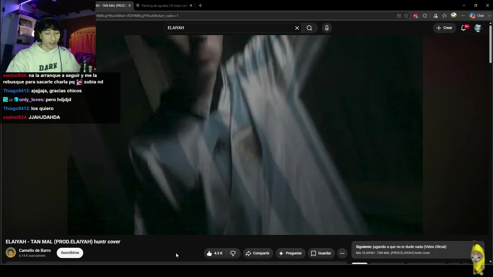Subscribe to Camello de Barro via Suscribirse
The image size is (493, 277).
point(70,253)
